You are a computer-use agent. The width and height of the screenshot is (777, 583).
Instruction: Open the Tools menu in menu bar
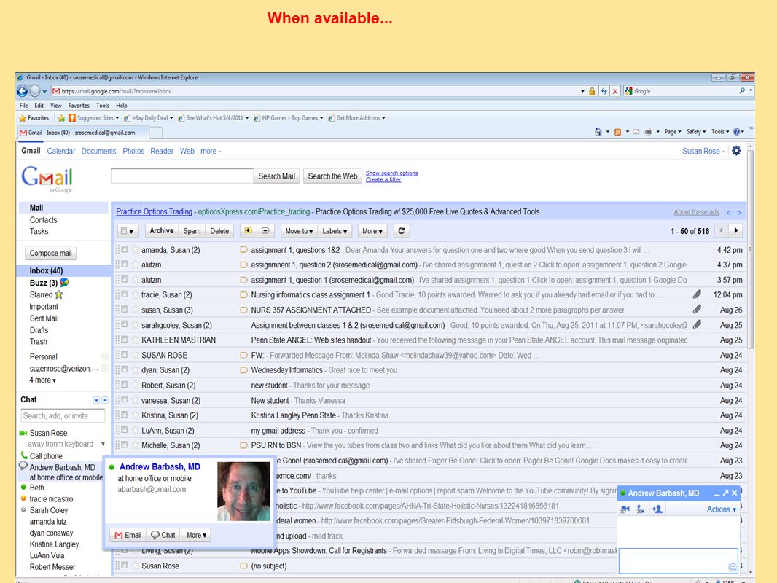[x=103, y=106]
